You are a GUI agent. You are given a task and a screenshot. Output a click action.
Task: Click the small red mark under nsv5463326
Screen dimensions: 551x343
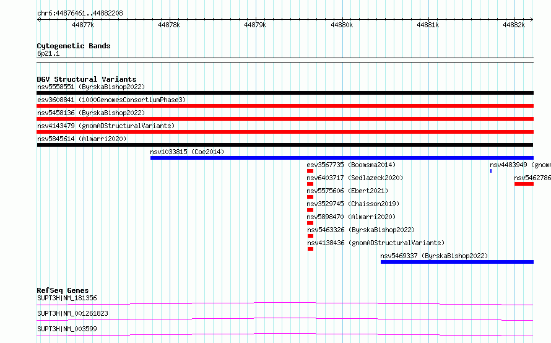click(310, 236)
